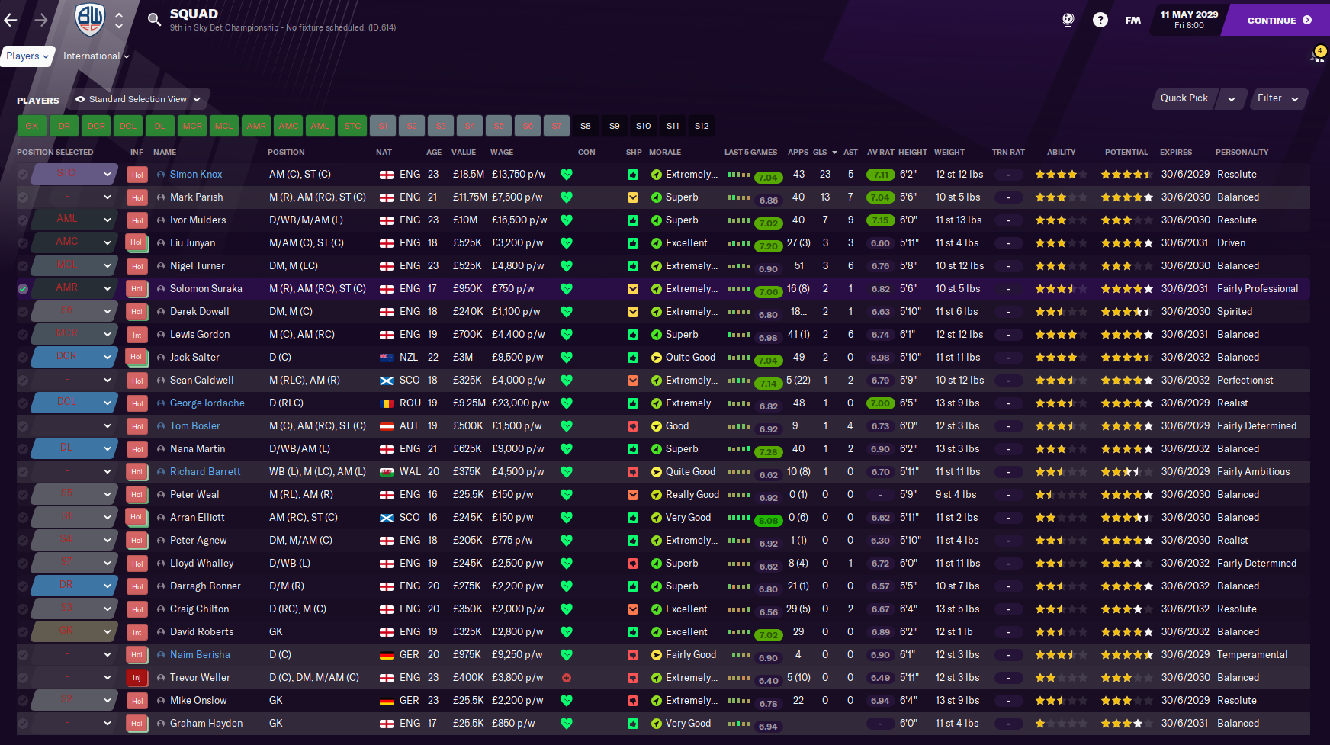
Task: Open the STC position dropdown for Simon Knox
Action: click(107, 175)
